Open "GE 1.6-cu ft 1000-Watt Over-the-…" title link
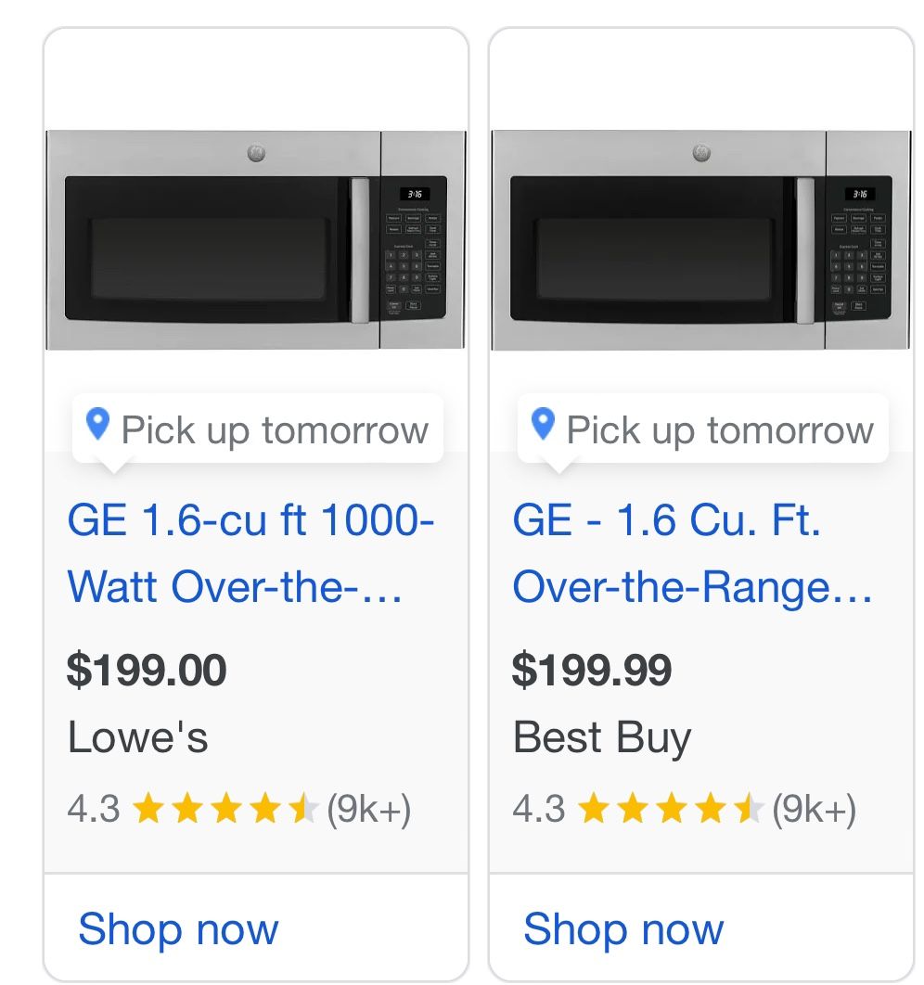Image resolution: width=924 pixels, height=985 pixels. click(x=250, y=553)
